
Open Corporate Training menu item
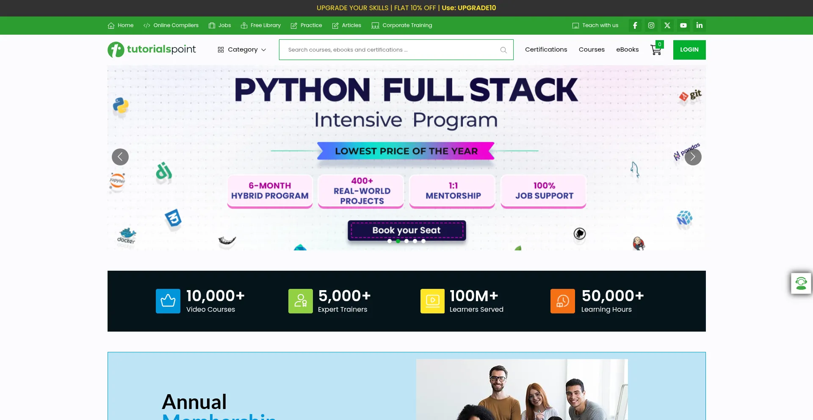click(402, 25)
